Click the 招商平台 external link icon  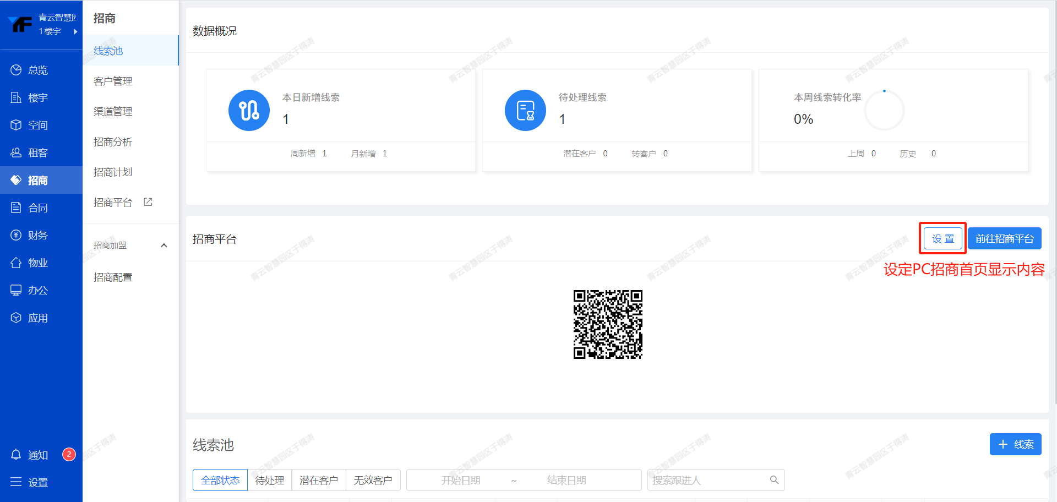tap(148, 202)
